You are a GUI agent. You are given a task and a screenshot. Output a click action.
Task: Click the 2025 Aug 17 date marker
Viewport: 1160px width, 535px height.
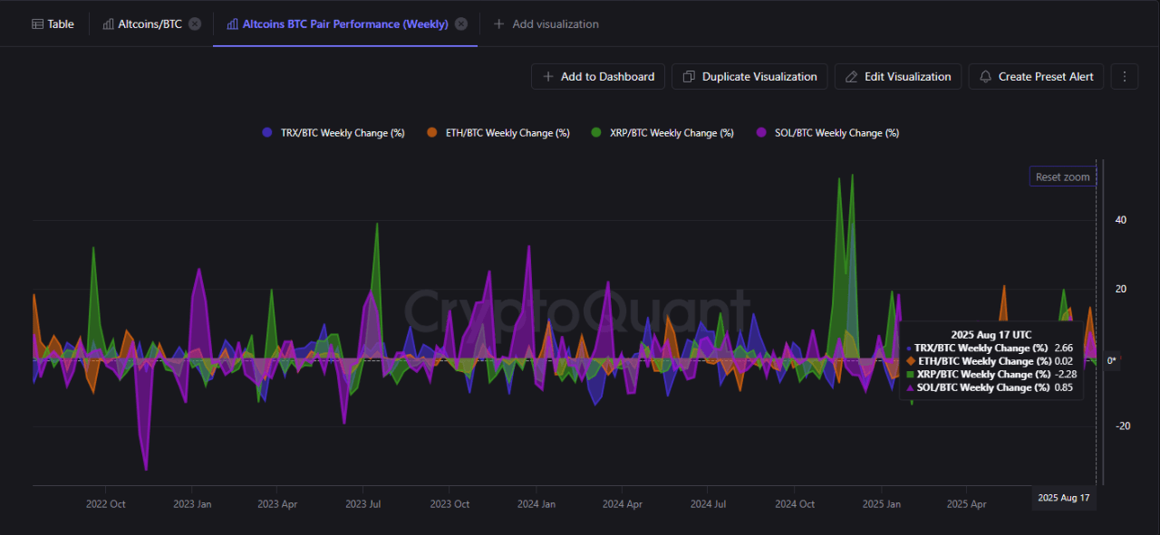(x=1064, y=498)
